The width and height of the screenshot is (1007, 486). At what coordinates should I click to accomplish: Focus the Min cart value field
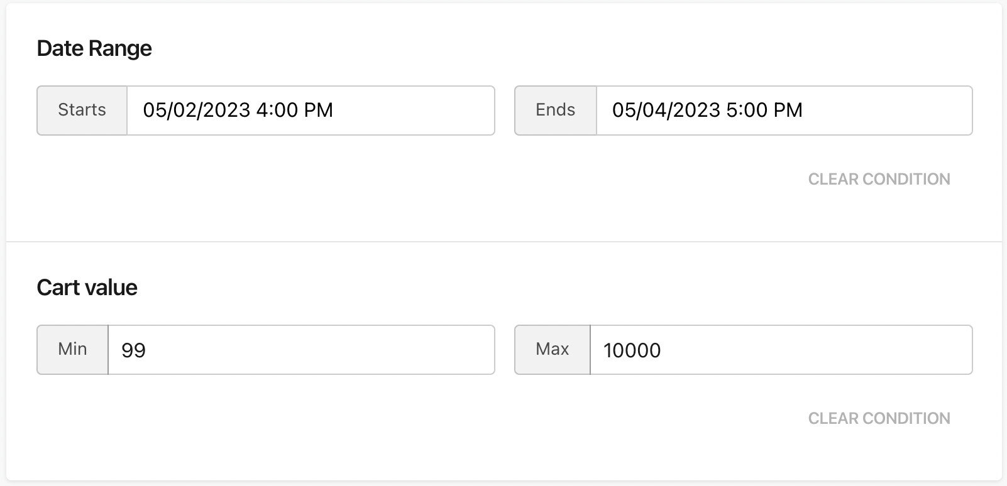(x=301, y=350)
